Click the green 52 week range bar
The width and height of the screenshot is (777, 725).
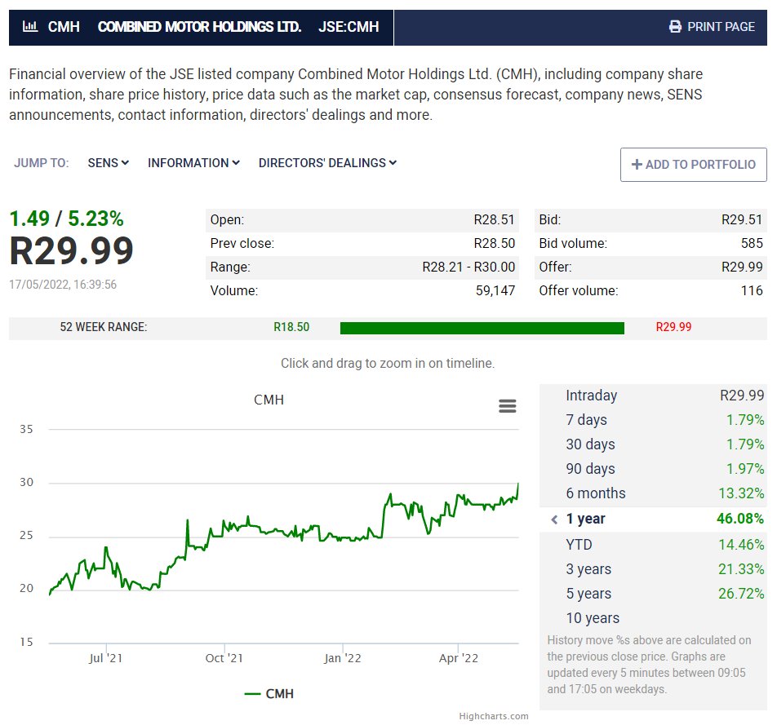(482, 328)
